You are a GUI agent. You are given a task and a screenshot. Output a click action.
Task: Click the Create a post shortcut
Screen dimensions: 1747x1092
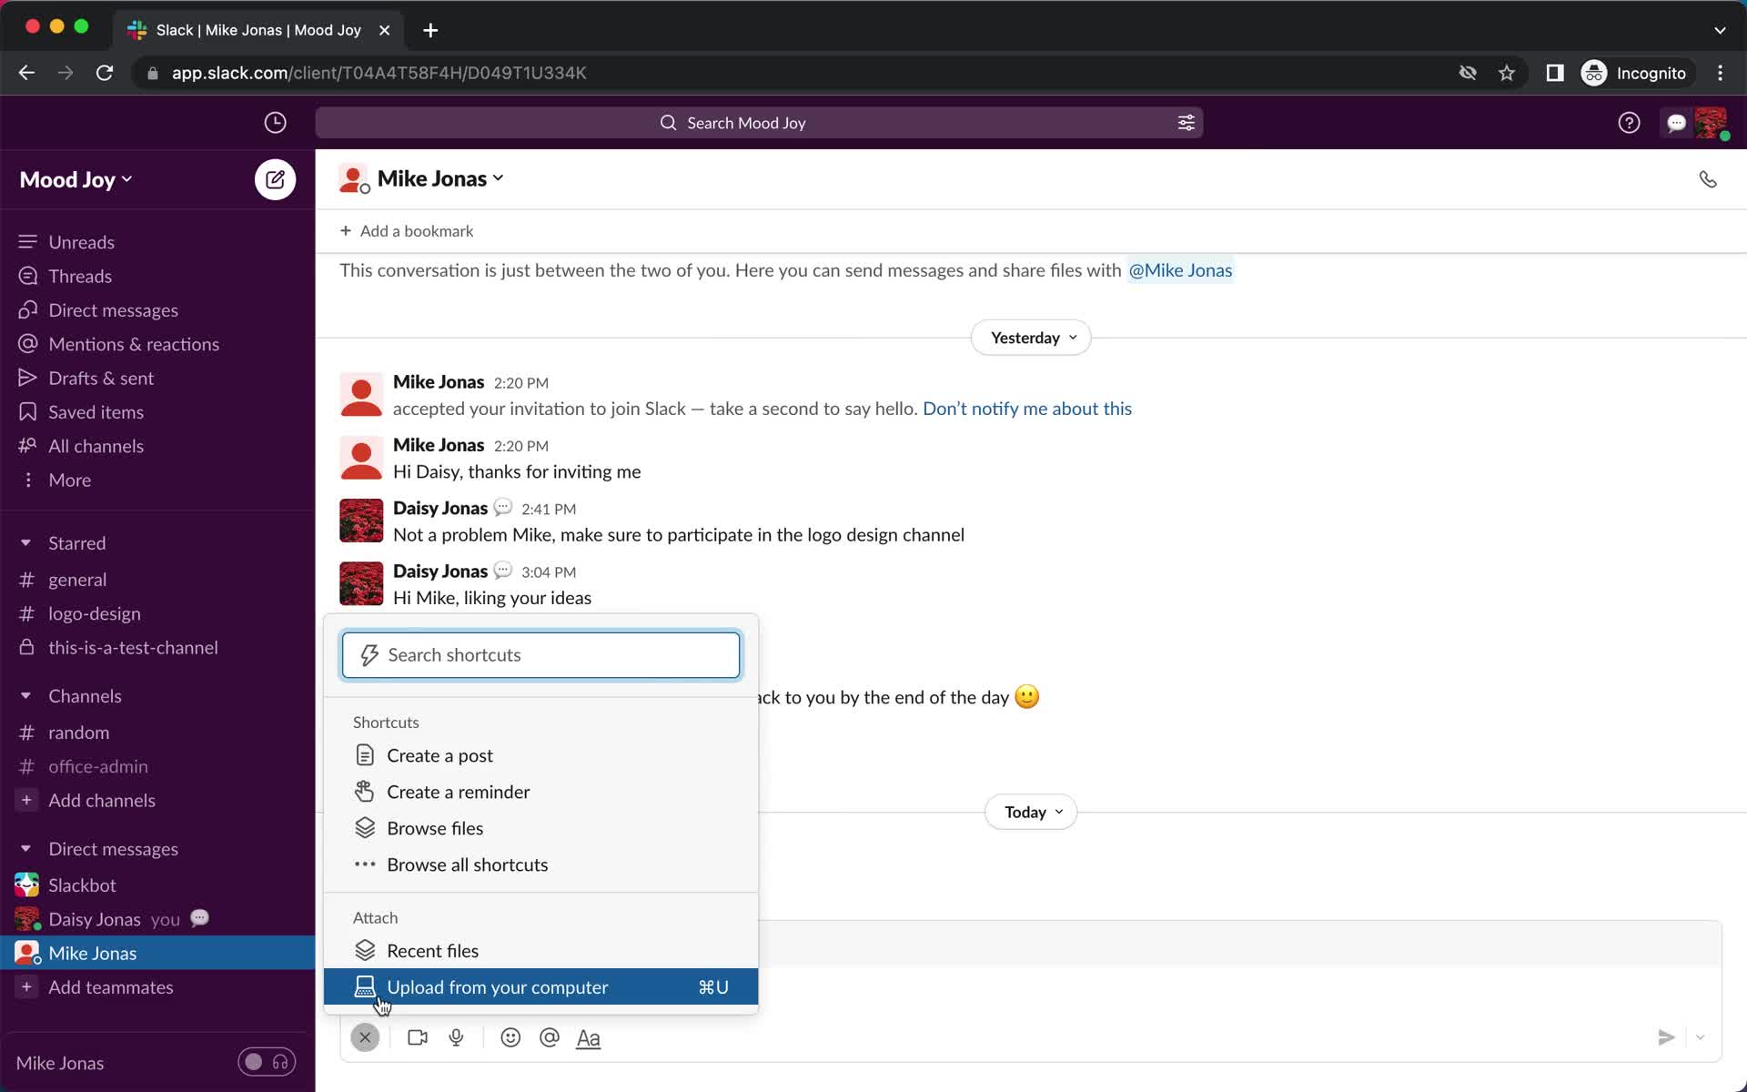pyautogui.click(x=439, y=754)
